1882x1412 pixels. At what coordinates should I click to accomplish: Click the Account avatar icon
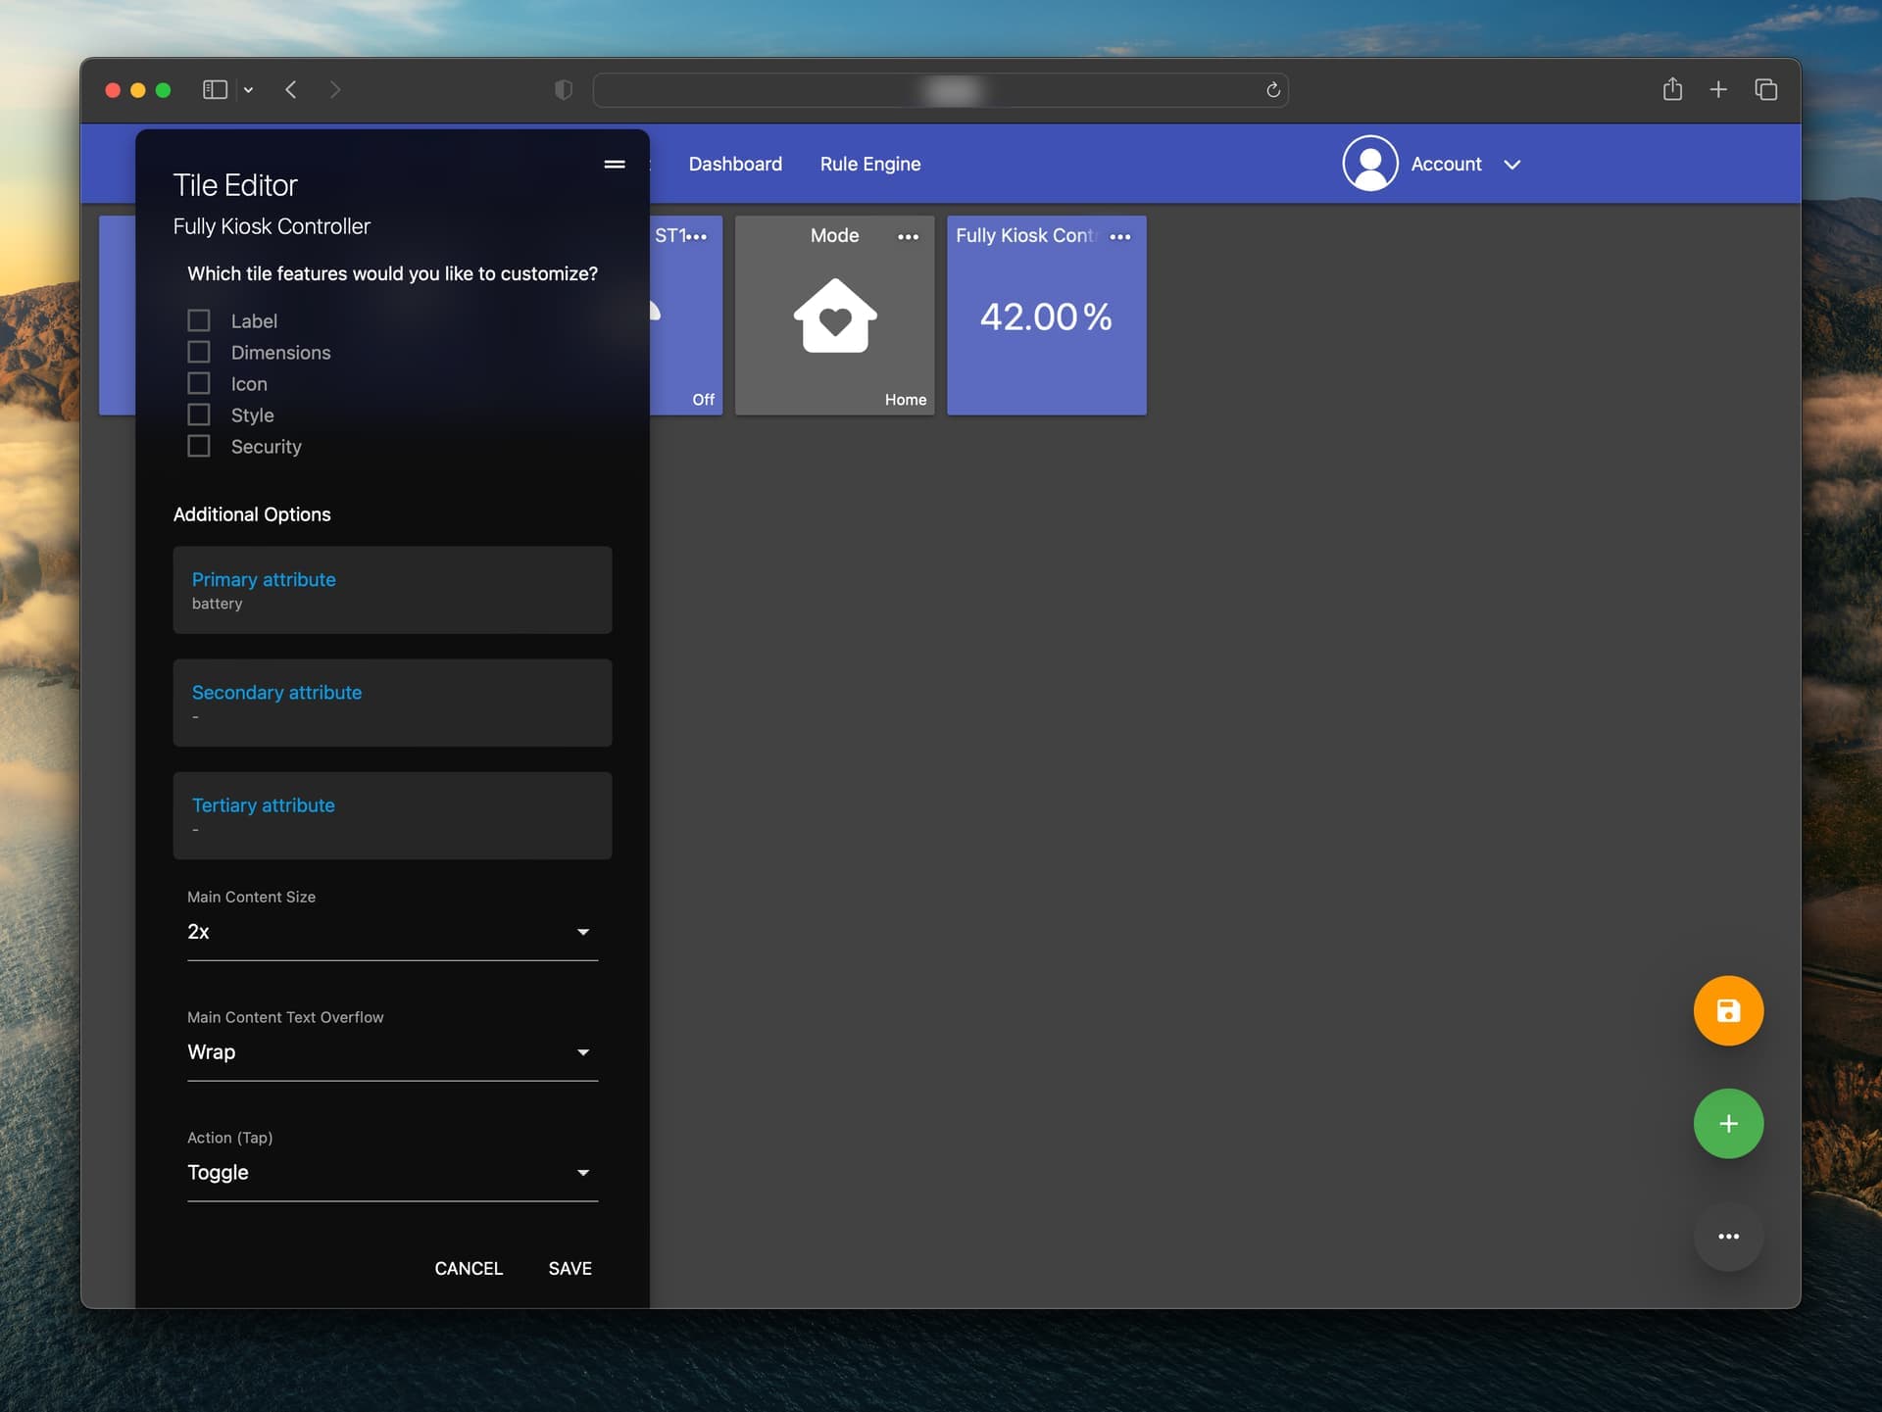tap(1369, 164)
